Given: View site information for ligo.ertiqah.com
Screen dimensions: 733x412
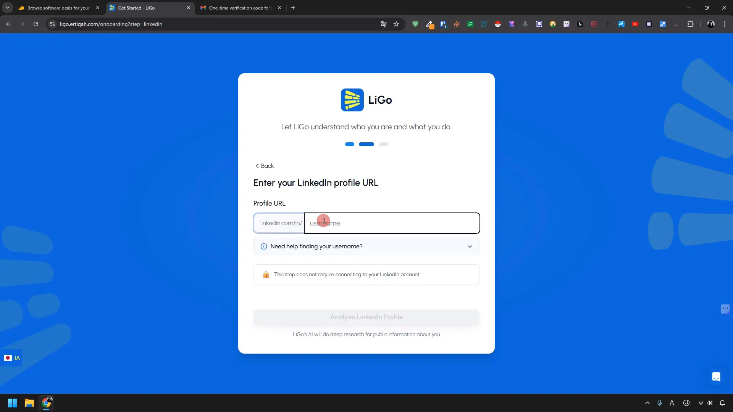Looking at the screenshot, I should click(52, 24).
